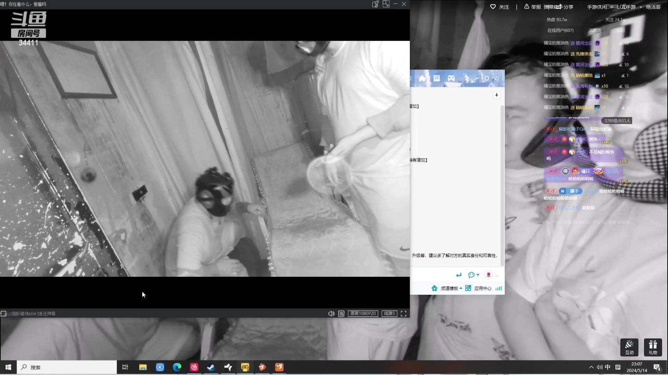The image size is (668, 375).
Task: Toggle always-on-top pin icon in player
Action: click(x=375, y=4)
